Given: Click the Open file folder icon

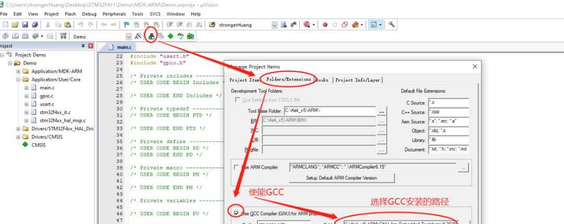Looking at the screenshot, I should click(15, 25).
